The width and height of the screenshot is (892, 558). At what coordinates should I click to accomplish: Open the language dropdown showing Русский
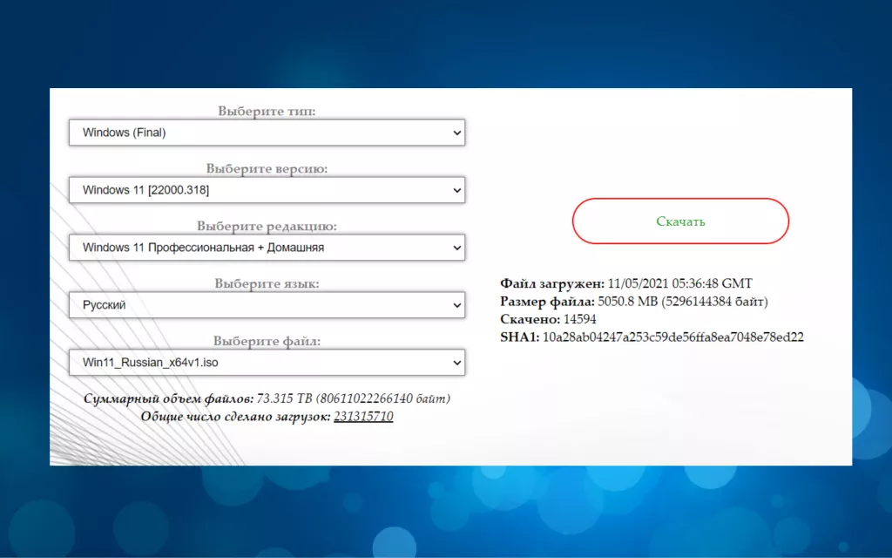pos(267,305)
